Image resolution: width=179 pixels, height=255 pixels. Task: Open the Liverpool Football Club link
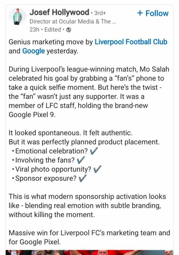pos(131,42)
